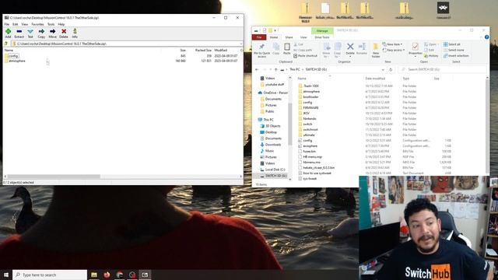Select Local Disk (C:) in navigation pane
The width and height of the screenshot is (498, 280).
coord(272,170)
